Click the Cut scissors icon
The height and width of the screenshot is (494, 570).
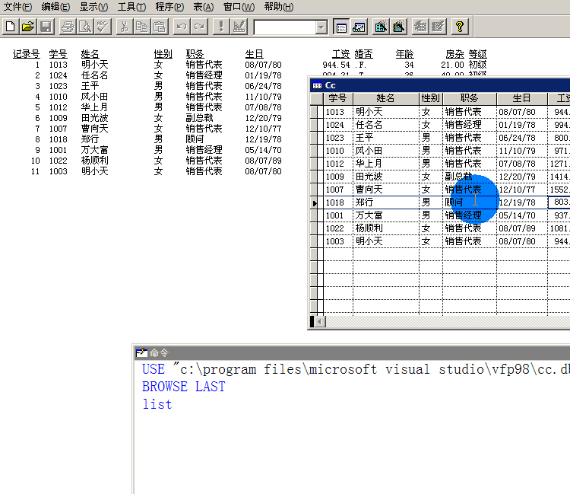pyautogui.click(x=125, y=27)
